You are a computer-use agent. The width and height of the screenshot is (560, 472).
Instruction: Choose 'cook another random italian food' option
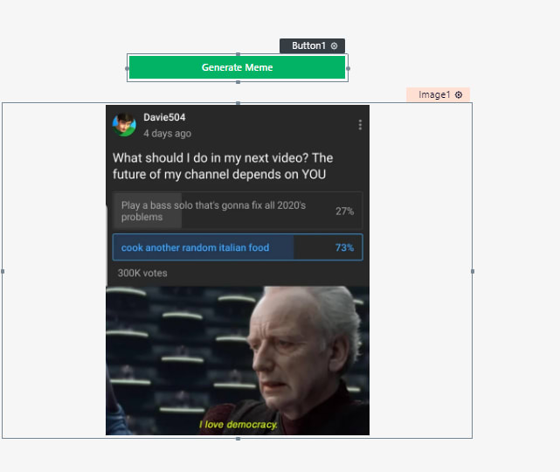coord(195,247)
